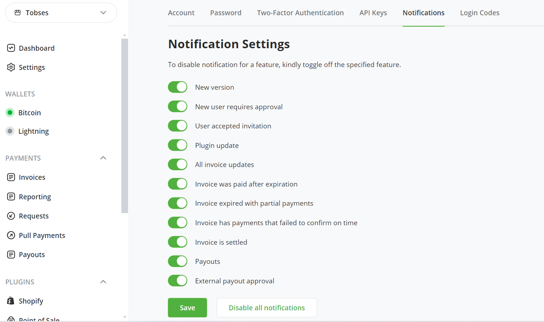
Task: Toggle off New version notifications
Action: click(x=177, y=87)
